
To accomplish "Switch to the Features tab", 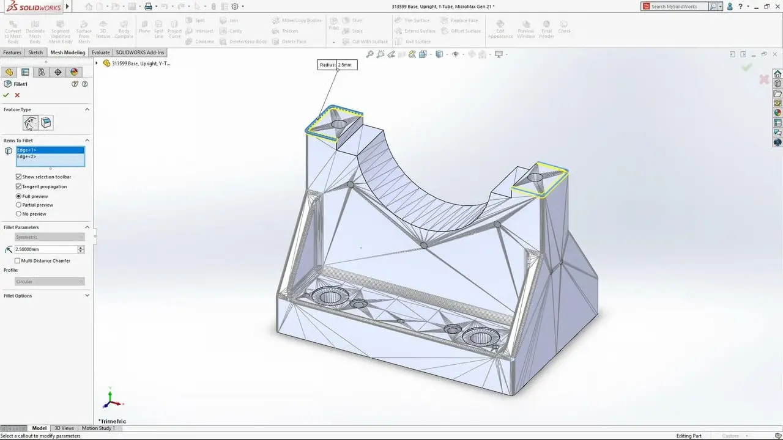I will point(12,53).
